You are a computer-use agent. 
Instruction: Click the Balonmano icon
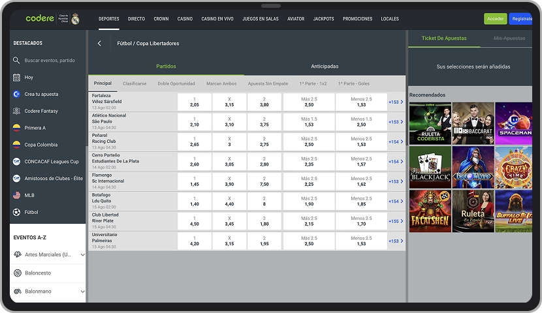[x=18, y=291]
